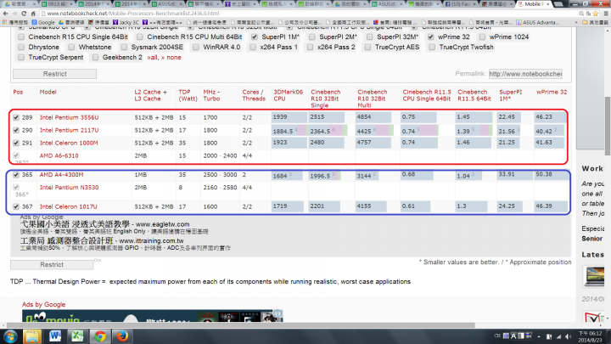Enable the Sysmark 2004SE checkbox
611x344 pixels.
(124, 48)
